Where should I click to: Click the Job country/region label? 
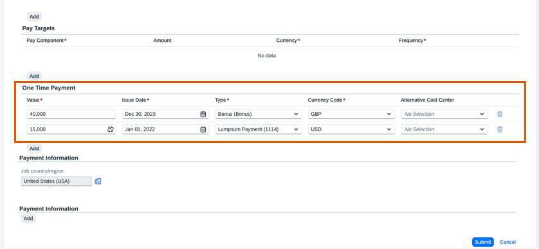[42, 171]
